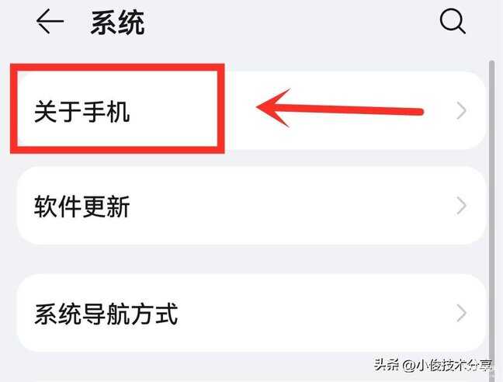Click the 头条 @小俊技术分享 watermark text
This screenshot has width=503, height=382.
coord(433,365)
